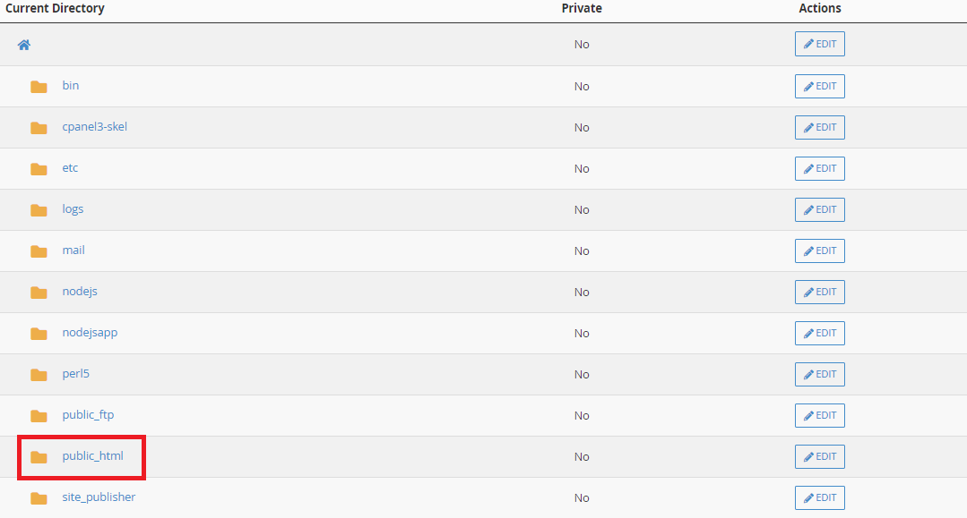Click the mail folder icon
Screen dimensions: 967x518
tap(39, 251)
